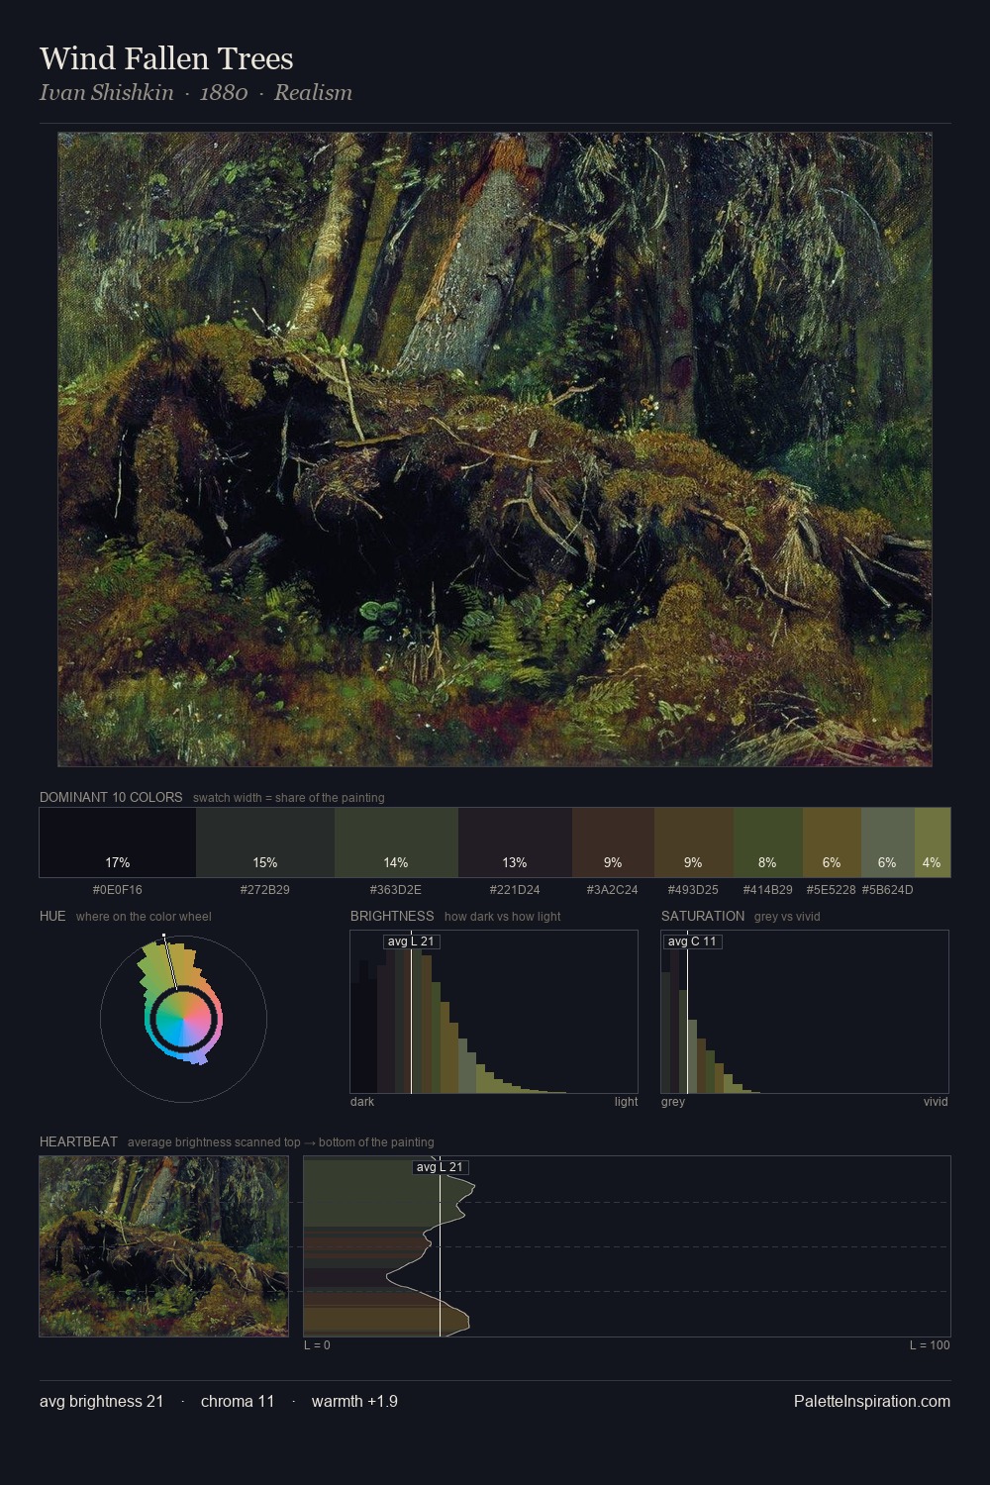Click "how dark vs how light" caption
This screenshot has width=990, height=1485.
[x=502, y=917]
